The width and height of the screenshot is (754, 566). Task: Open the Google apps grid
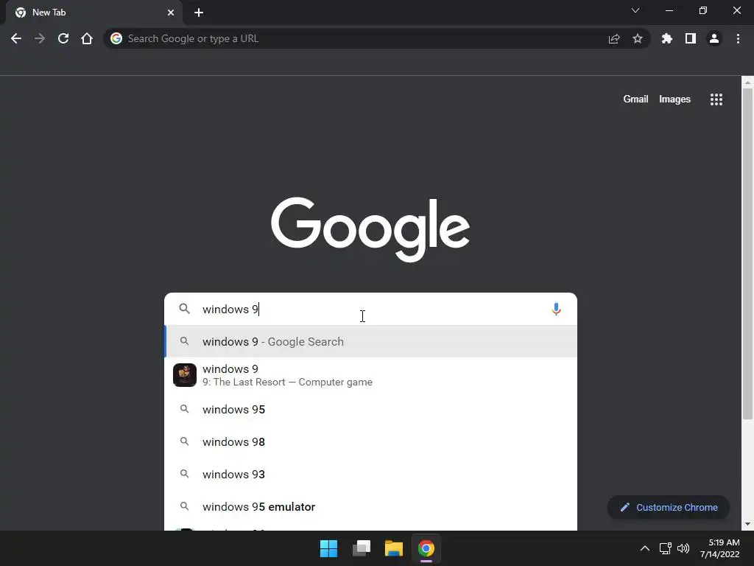pos(716,99)
